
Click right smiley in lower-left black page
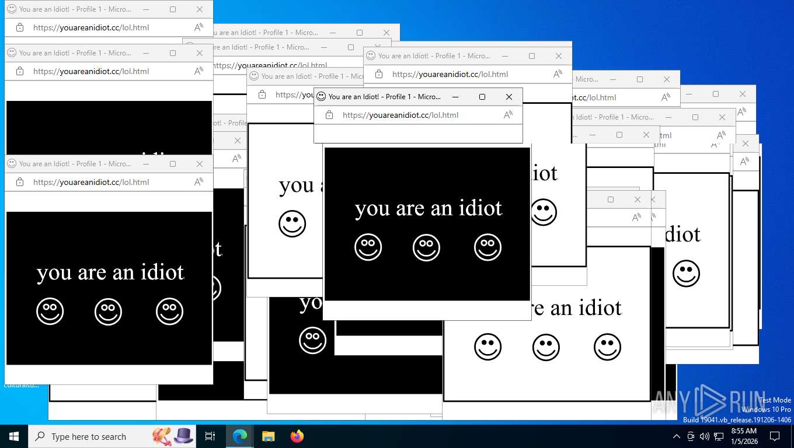tap(170, 311)
